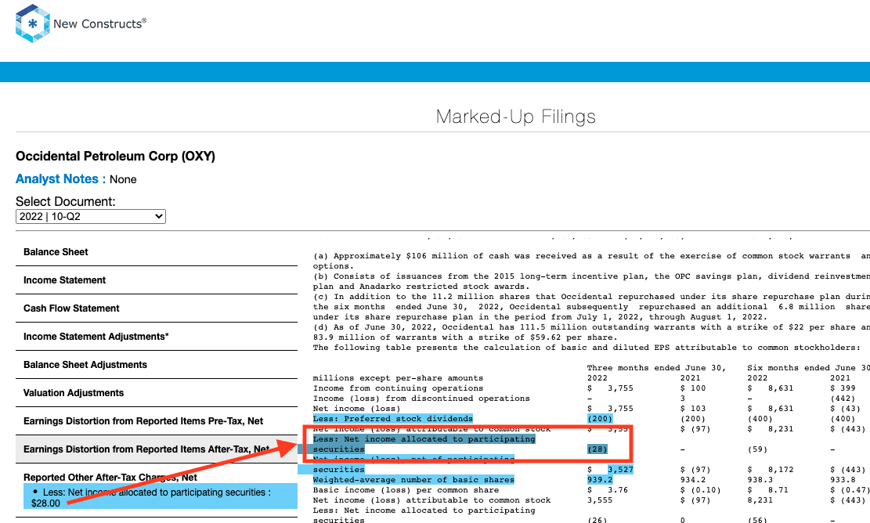Screen dimensions: 870x523
Task: Click 'Basic income (loss) per common share' label
Action: click(406, 490)
